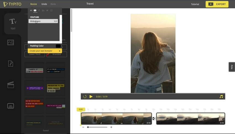This screenshot has width=235, height=134.
Task: Select the Facebook format filter icon
Action: click(x=39, y=10)
